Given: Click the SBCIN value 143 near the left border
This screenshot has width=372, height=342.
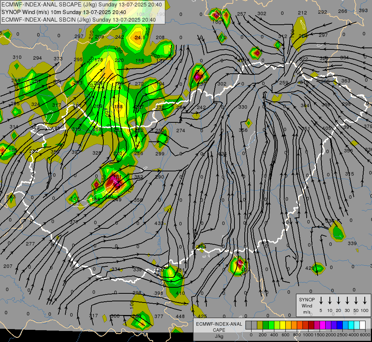Looking at the screenshot, I should click(x=11, y=197).
